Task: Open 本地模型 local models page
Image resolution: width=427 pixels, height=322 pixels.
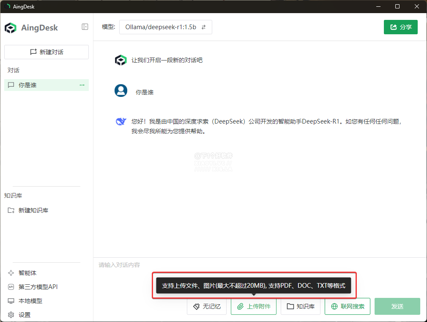Action: (x=30, y=301)
